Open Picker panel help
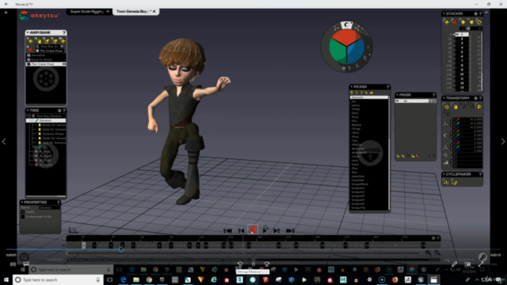The image size is (507, 285). click(x=387, y=87)
